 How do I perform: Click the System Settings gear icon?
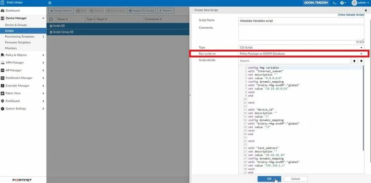2,109
